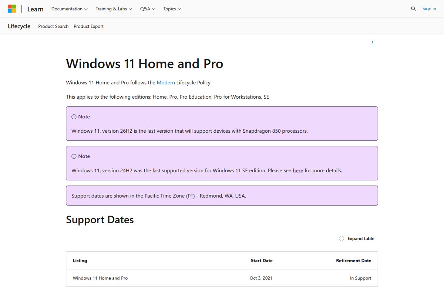Go to the Learn home link

click(x=36, y=9)
